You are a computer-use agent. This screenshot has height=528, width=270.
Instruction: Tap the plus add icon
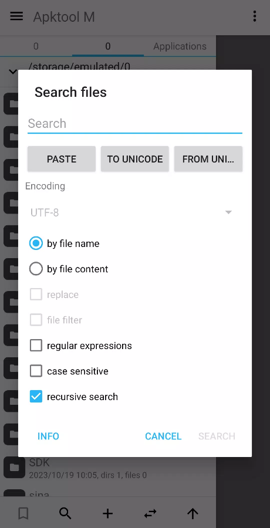107,513
